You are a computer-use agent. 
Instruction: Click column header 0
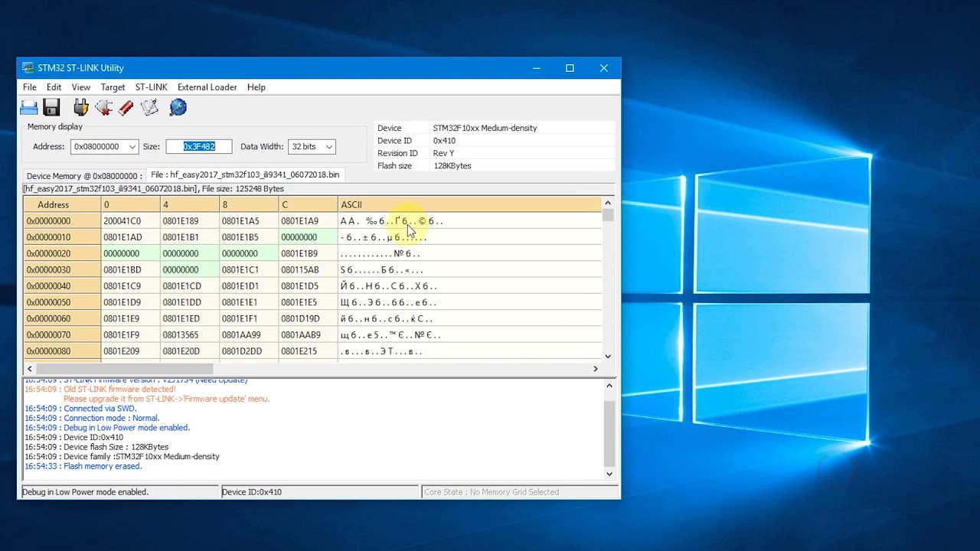tap(130, 204)
